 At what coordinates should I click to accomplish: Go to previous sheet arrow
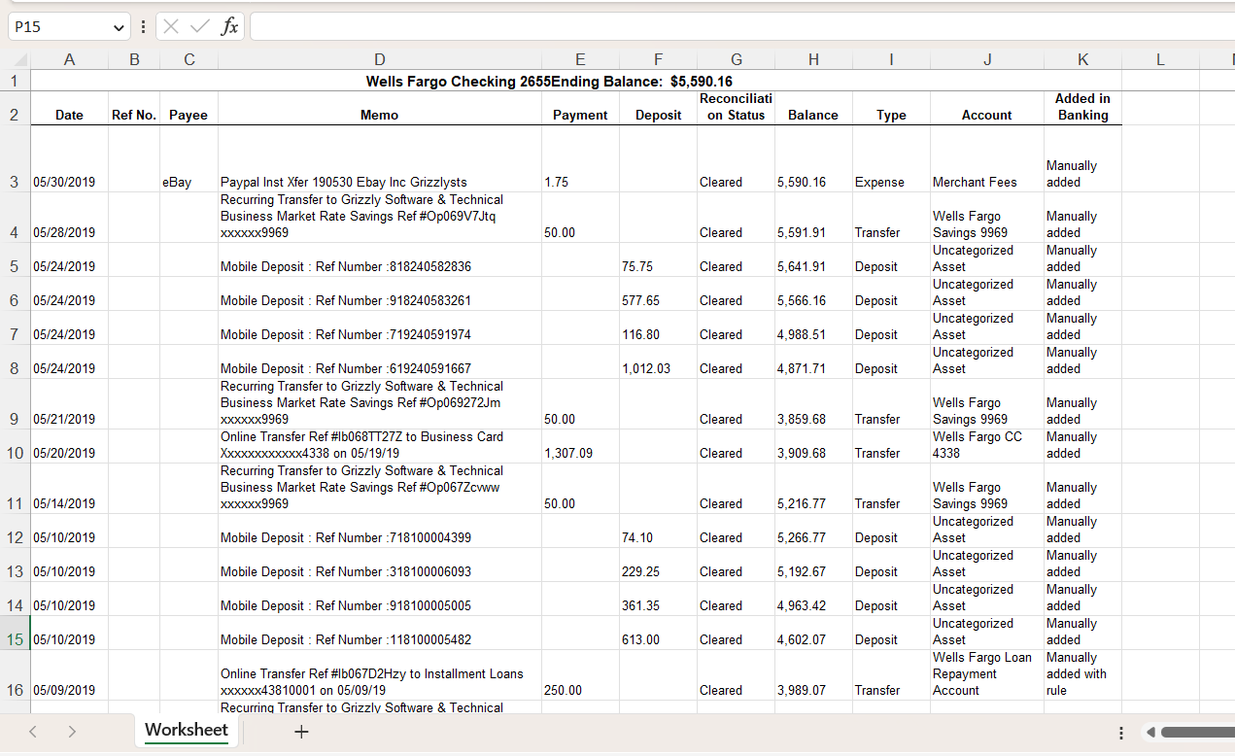point(32,732)
